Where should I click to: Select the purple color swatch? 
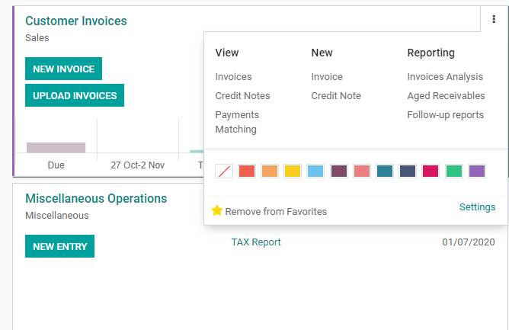[x=477, y=171]
